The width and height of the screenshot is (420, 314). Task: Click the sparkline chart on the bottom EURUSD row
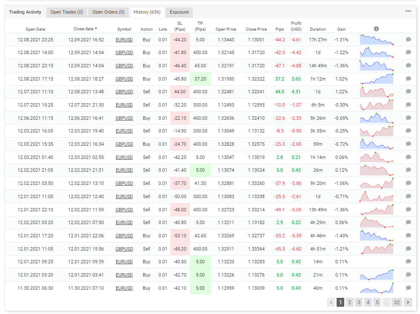pyautogui.click(x=376, y=288)
